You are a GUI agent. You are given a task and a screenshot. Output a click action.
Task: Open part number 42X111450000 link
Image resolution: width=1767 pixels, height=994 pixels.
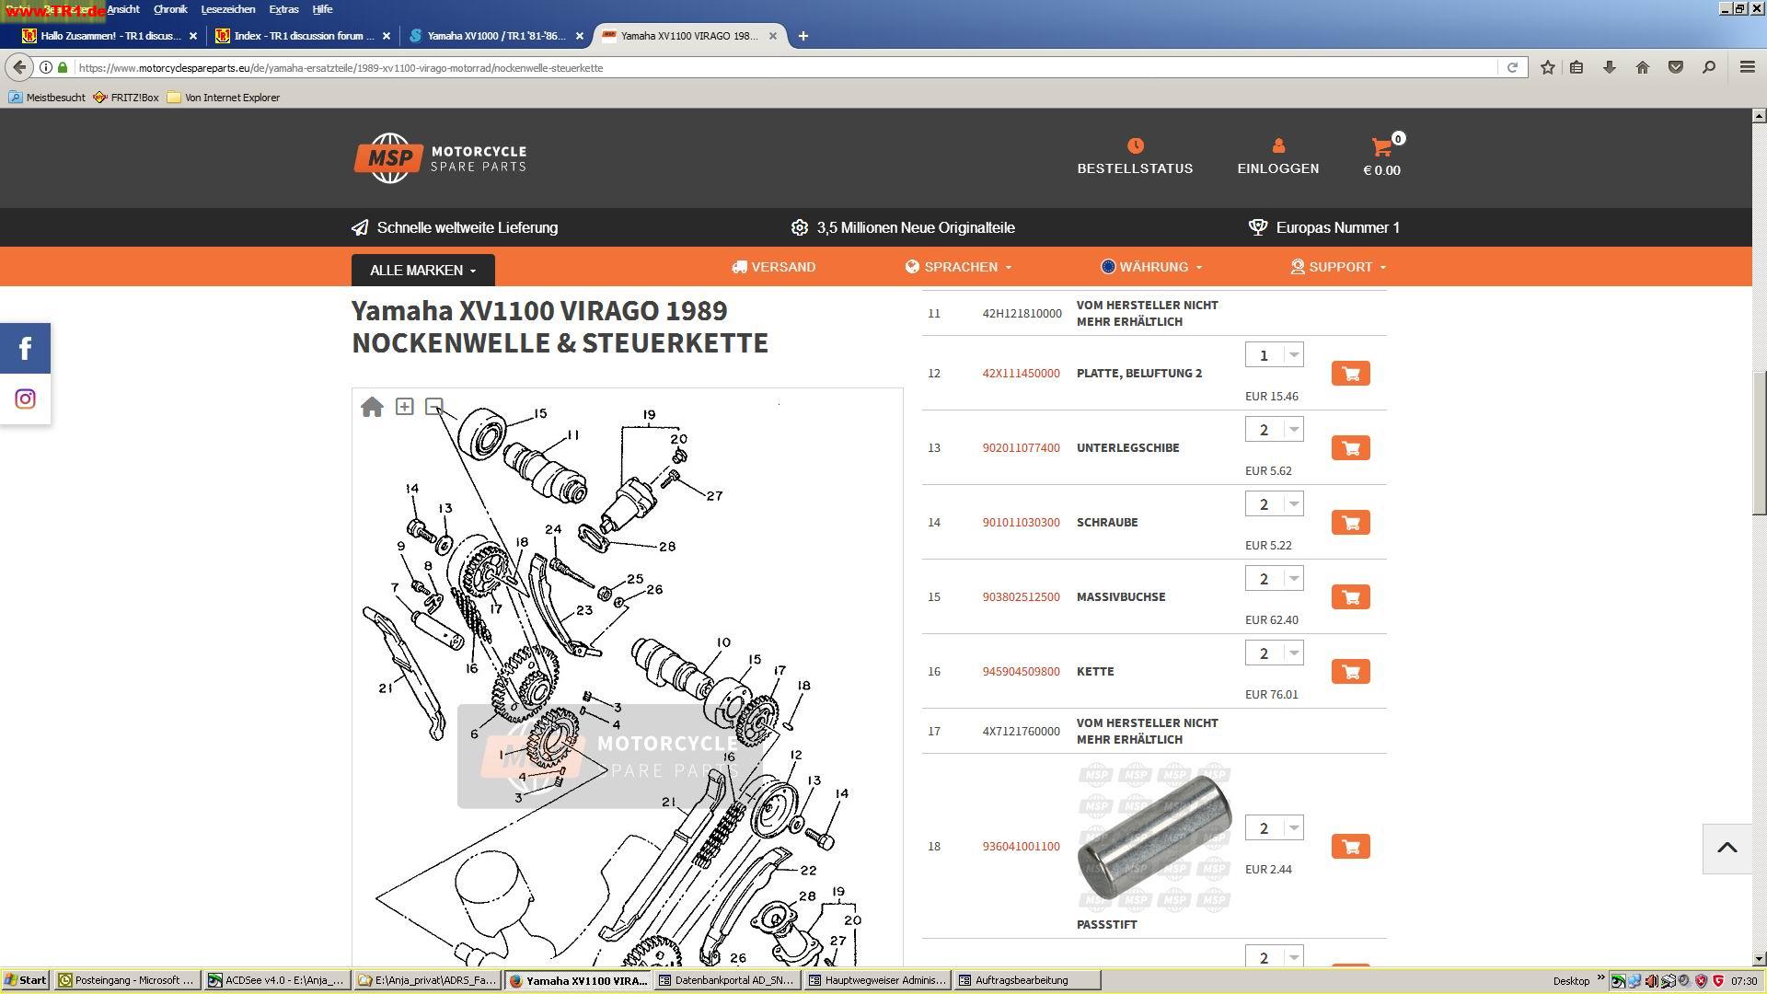[x=1021, y=373]
